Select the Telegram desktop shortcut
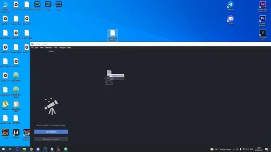The image size is (271, 152). tap(230, 5)
